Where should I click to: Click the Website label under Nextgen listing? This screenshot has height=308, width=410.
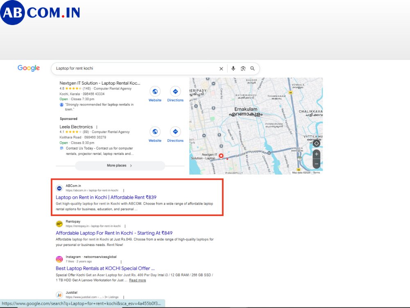[155, 100]
